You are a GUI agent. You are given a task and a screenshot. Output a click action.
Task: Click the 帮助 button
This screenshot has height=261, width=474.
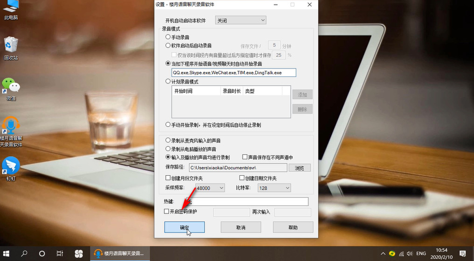tap(293, 227)
